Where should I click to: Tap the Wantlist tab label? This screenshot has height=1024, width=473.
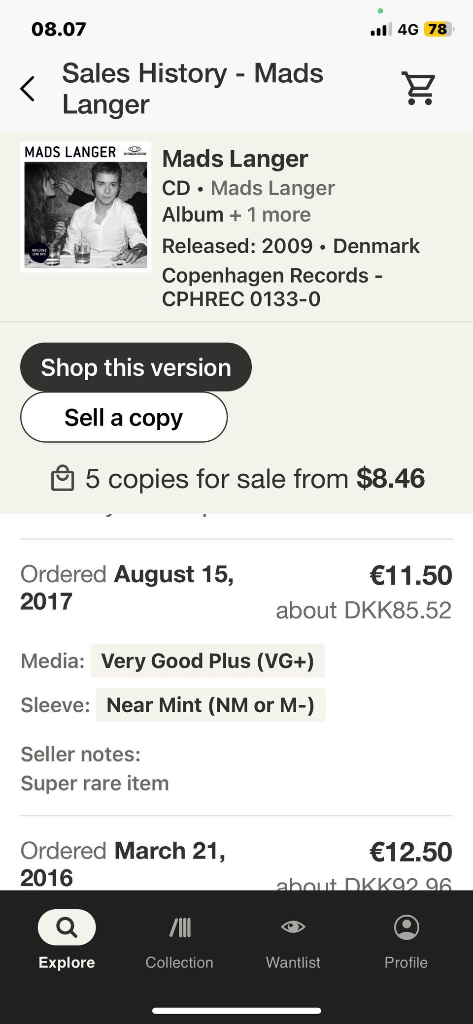[293, 962]
